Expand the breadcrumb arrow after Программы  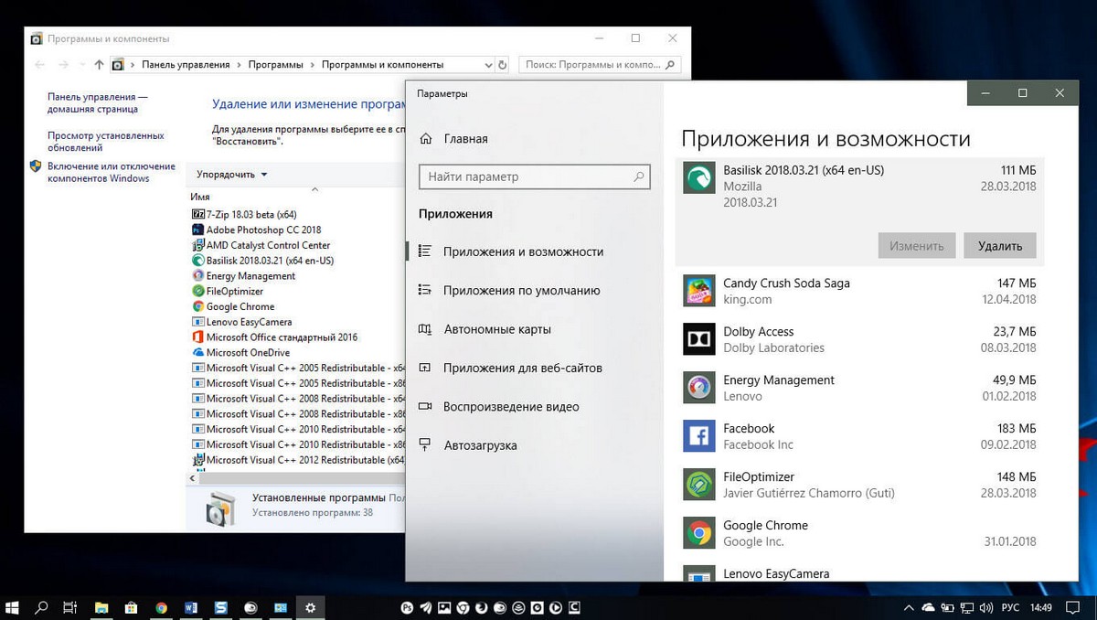pyautogui.click(x=313, y=65)
